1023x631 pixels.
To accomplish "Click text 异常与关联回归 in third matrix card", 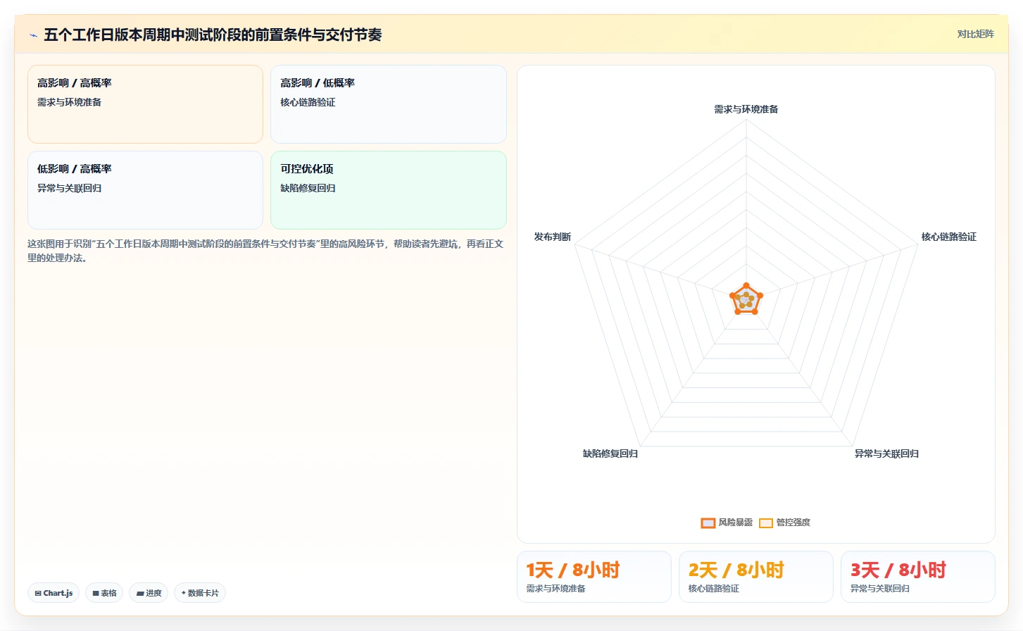I will (x=69, y=188).
